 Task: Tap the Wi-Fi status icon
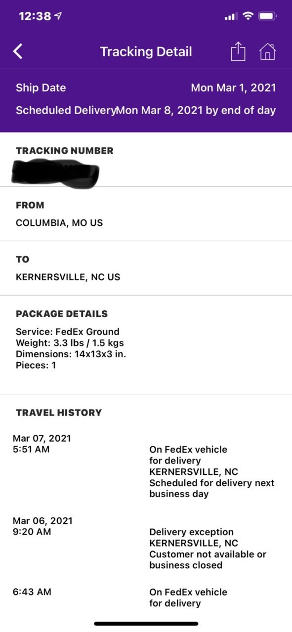coord(247,16)
